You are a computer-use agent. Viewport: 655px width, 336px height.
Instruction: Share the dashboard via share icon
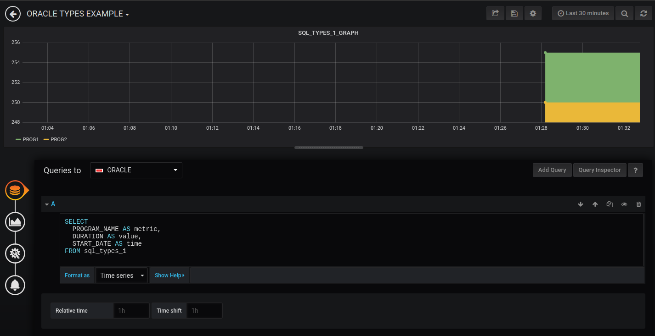495,13
